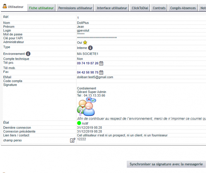This screenshot has height=173, width=206.
Task: Click Synchroniser sa signature avec la messagerie
Action: point(166,164)
